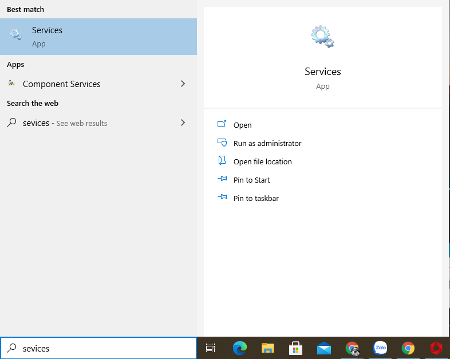Click the 'Best match' heading
Viewport: 450px width, 359px height.
[25, 10]
